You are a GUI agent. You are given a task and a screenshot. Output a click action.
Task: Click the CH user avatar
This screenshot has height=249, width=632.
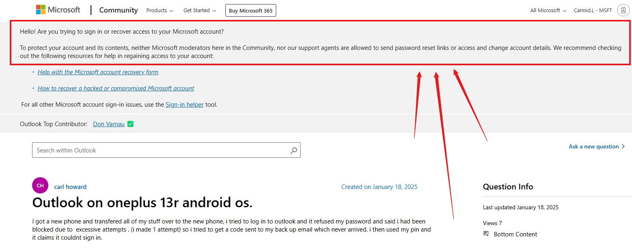point(40,185)
